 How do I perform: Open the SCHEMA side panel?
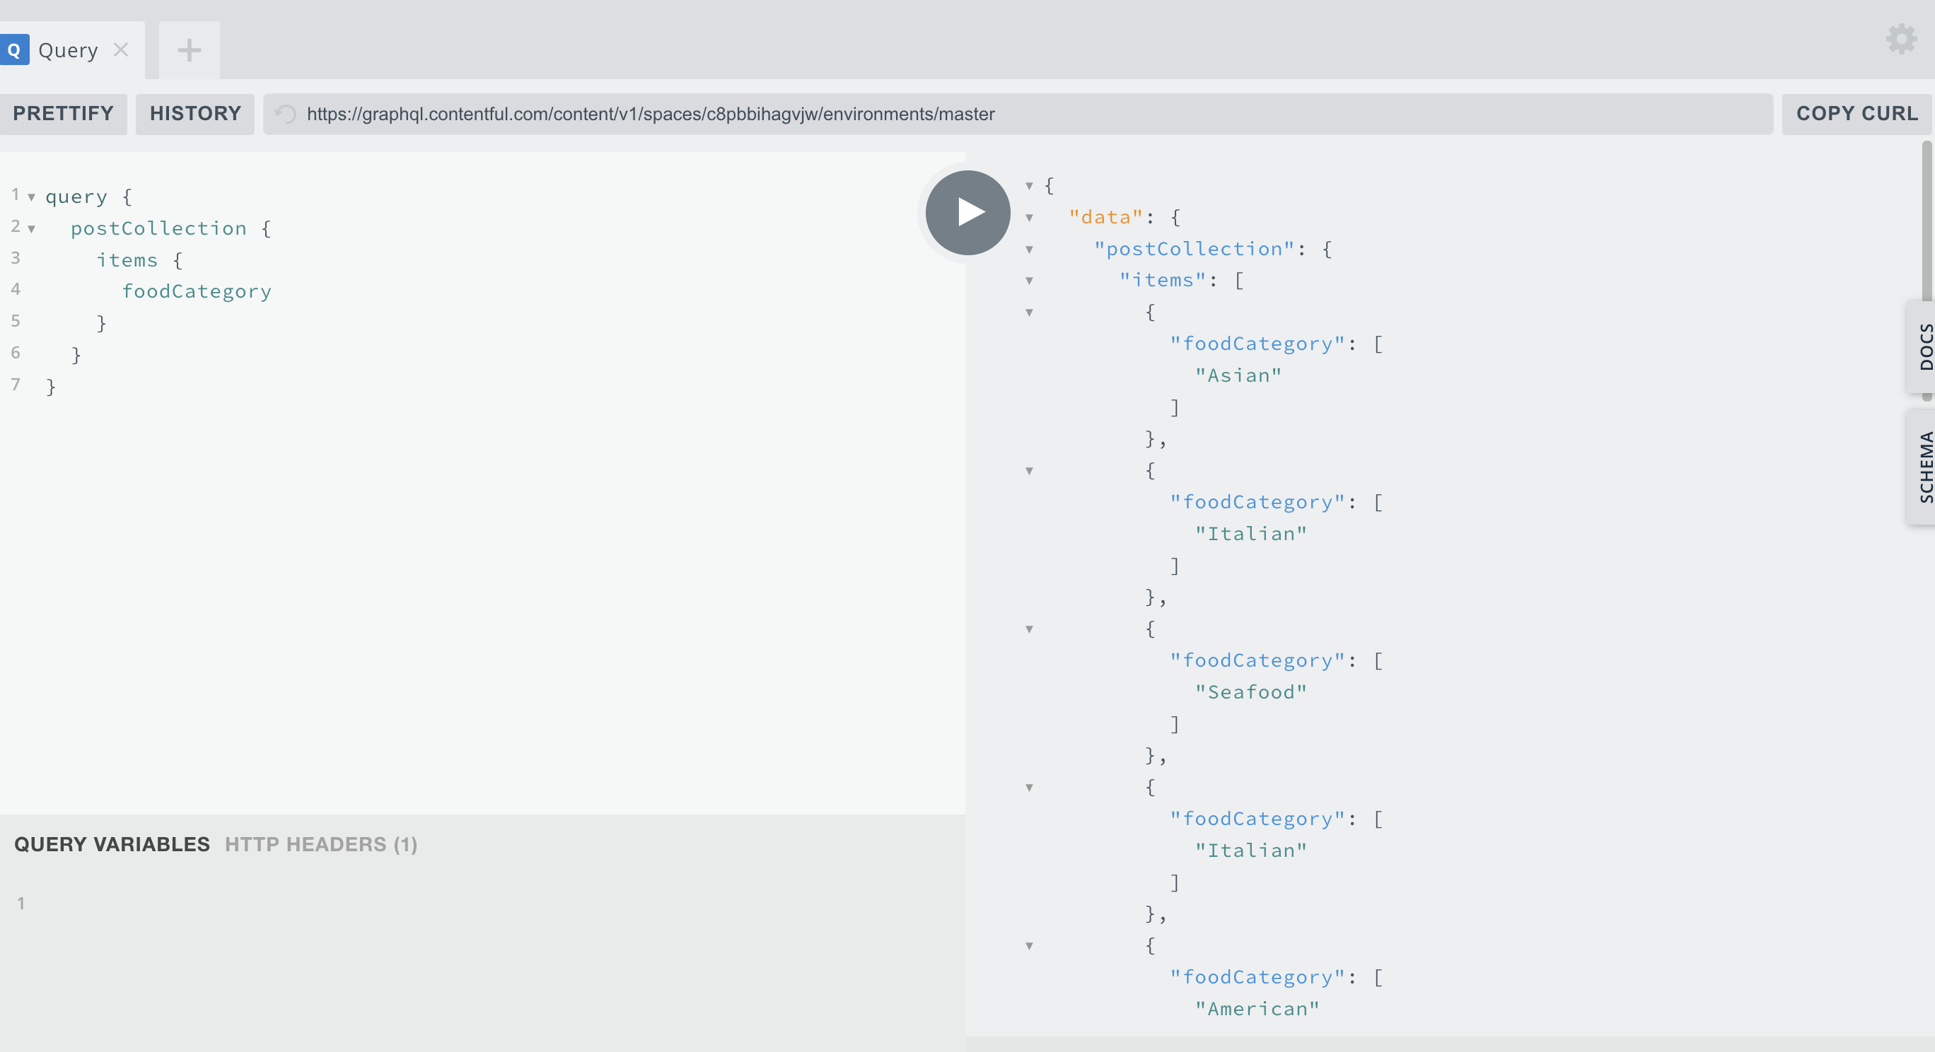(1924, 467)
